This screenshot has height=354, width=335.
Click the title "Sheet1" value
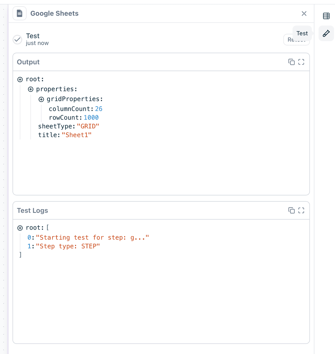click(x=77, y=135)
